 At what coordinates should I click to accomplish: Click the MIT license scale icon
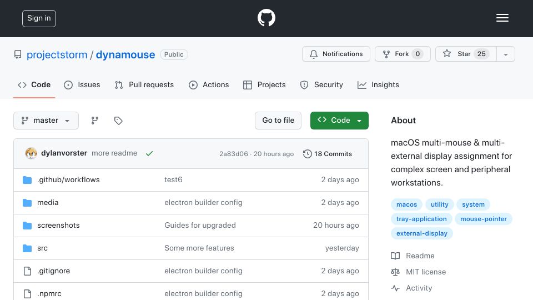point(395,272)
